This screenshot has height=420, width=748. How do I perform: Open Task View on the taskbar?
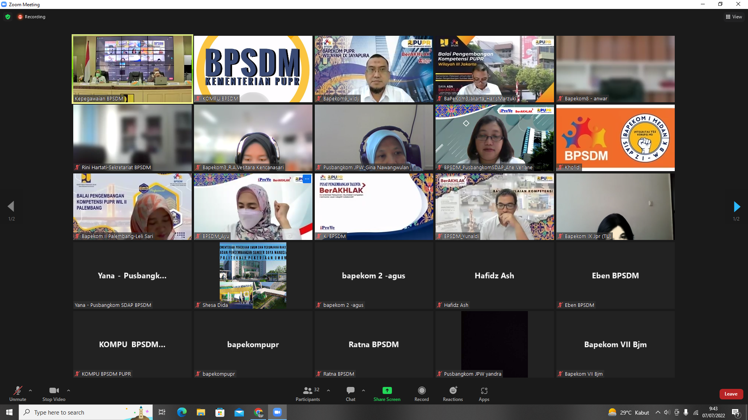(x=162, y=412)
